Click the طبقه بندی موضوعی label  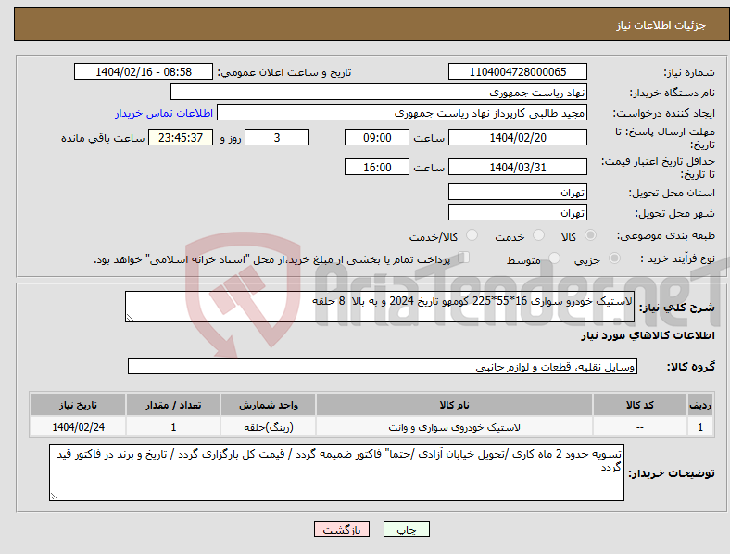click(x=666, y=235)
